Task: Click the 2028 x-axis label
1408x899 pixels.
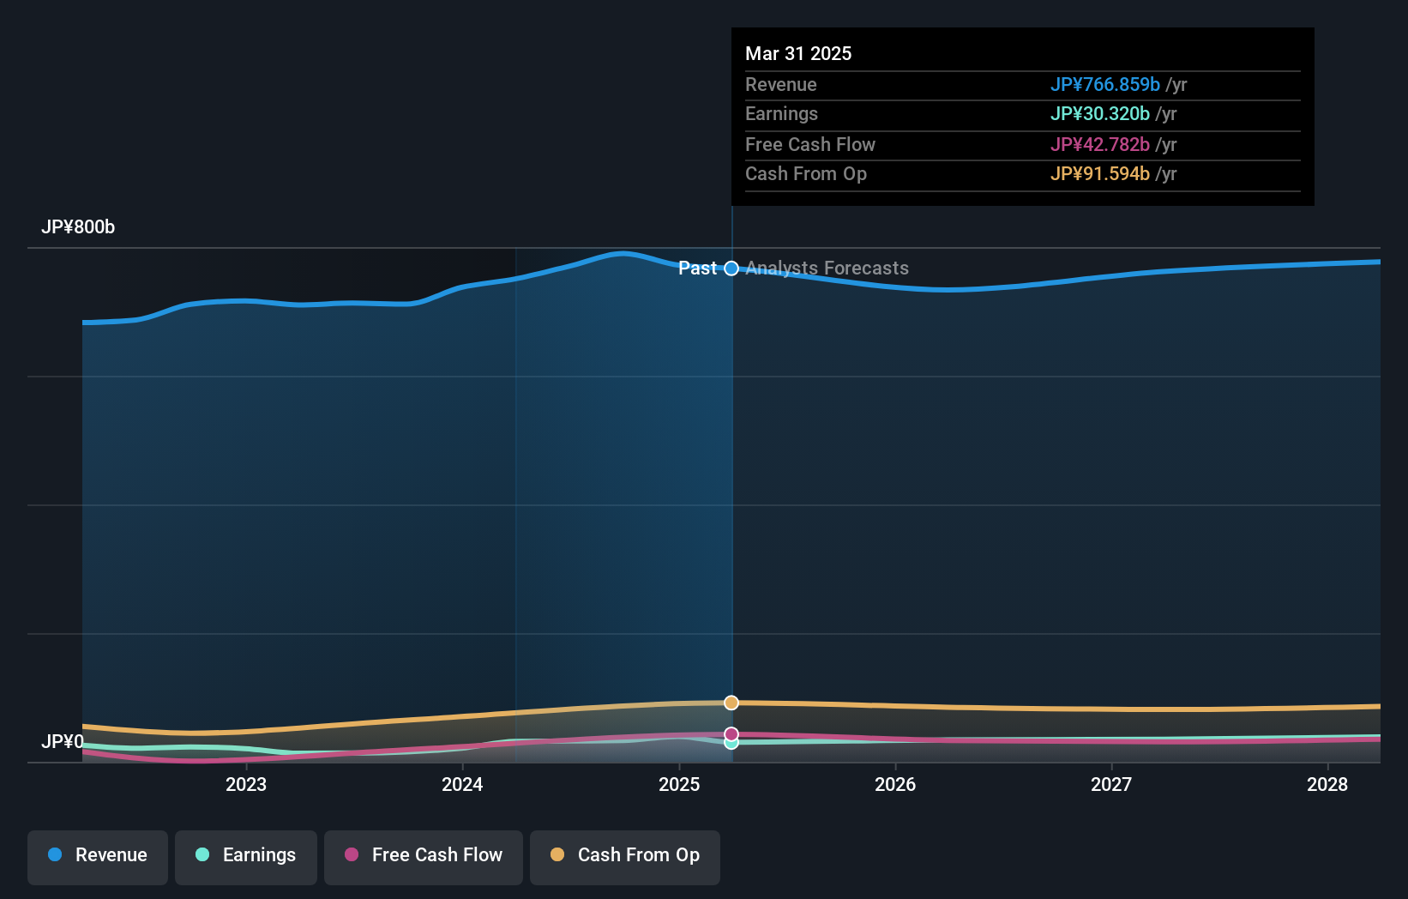Action: (1327, 784)
